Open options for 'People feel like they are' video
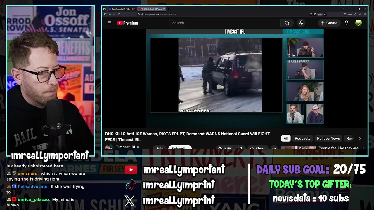 (363, 148)
